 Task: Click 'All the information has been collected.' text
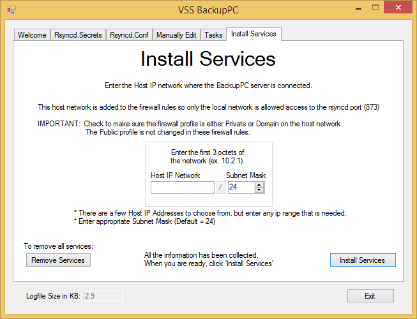pyautogui.click(x=201, y=255)
